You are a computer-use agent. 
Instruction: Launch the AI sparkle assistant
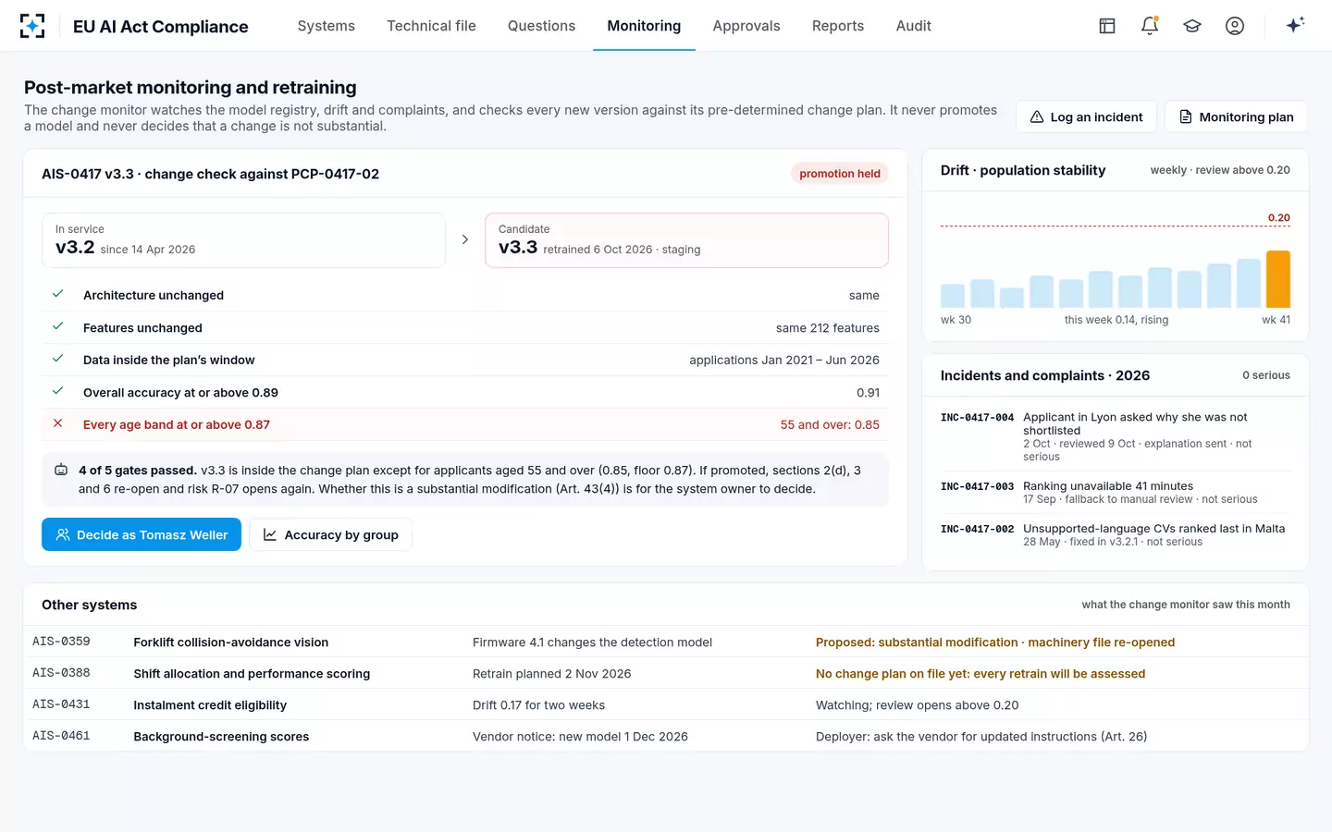pyautogui.click(x=1295, y=25)
